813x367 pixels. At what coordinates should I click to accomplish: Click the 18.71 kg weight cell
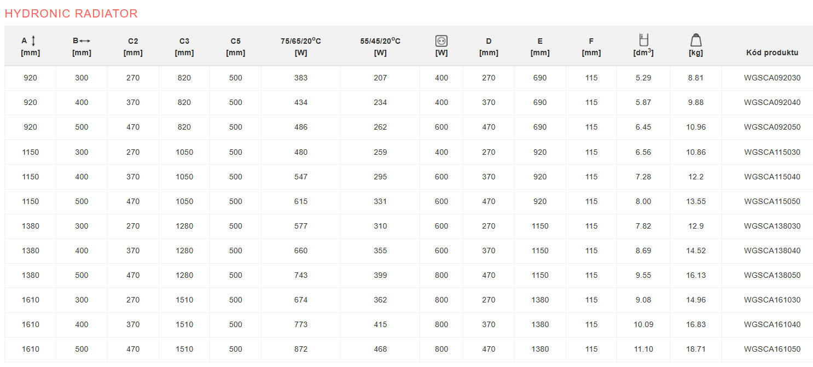click(696, 349)
